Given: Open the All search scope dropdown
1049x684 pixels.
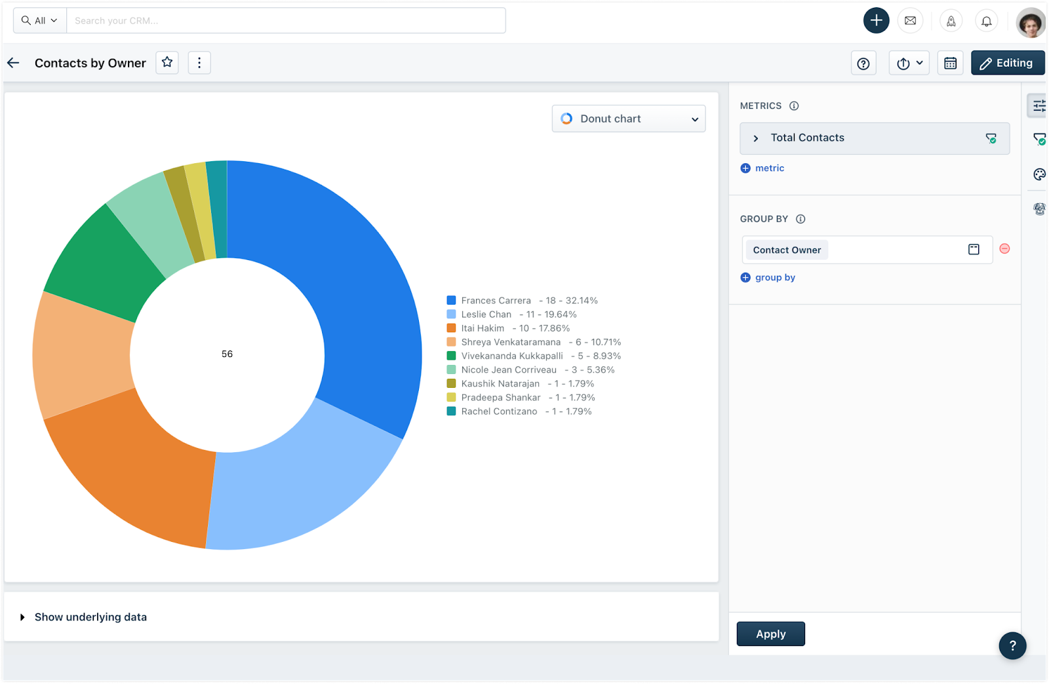Looking at the screenshot, I should [x=39, y=20].
